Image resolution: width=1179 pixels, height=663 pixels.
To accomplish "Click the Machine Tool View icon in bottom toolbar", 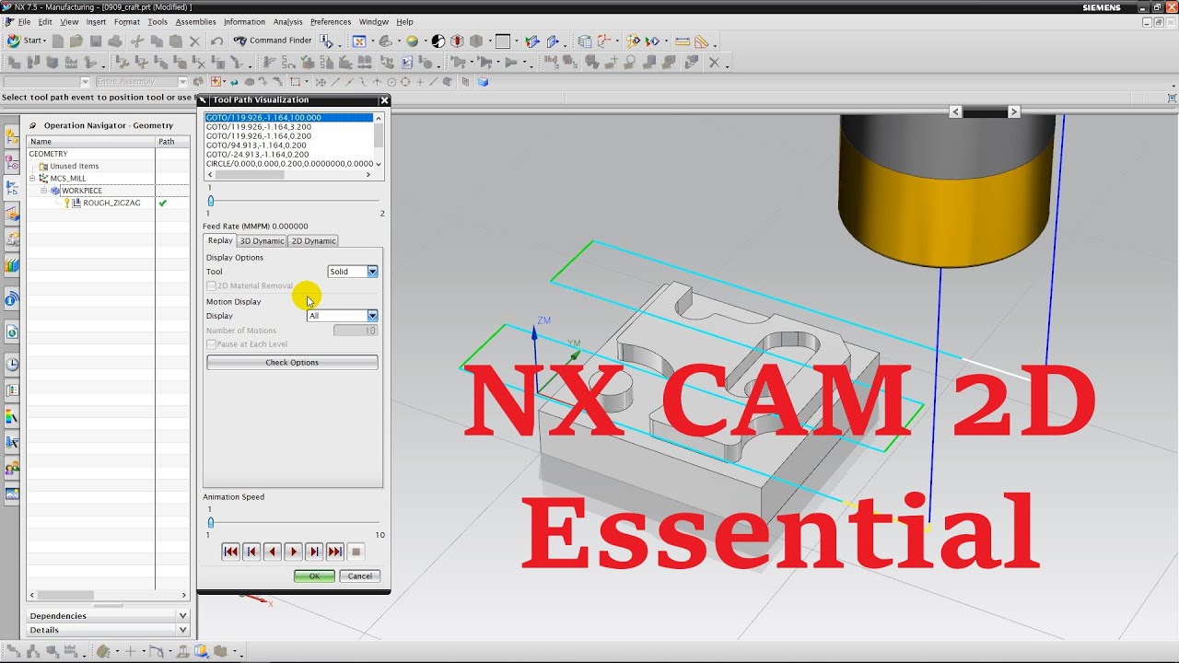I will click(31, 651).
